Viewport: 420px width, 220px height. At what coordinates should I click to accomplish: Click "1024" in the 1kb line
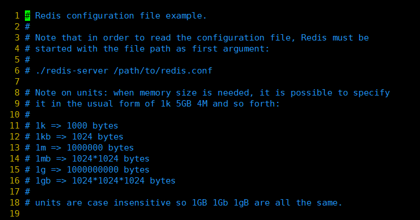point(82,137)
